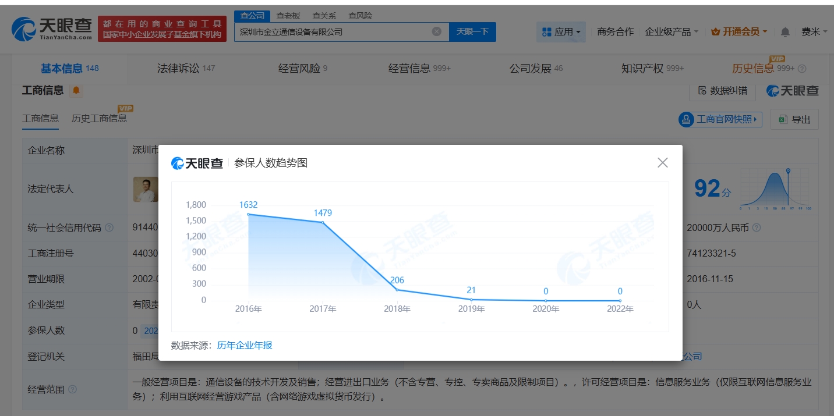The width and height of the screenshot is (834, 416).
Task: Expand the 企业级产品 dropdown
Action: 671,32
